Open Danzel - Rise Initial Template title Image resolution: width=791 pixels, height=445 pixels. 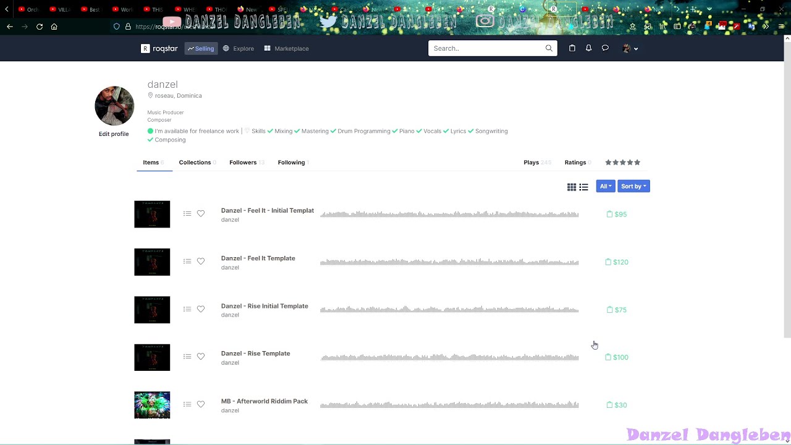pos(264,306)
